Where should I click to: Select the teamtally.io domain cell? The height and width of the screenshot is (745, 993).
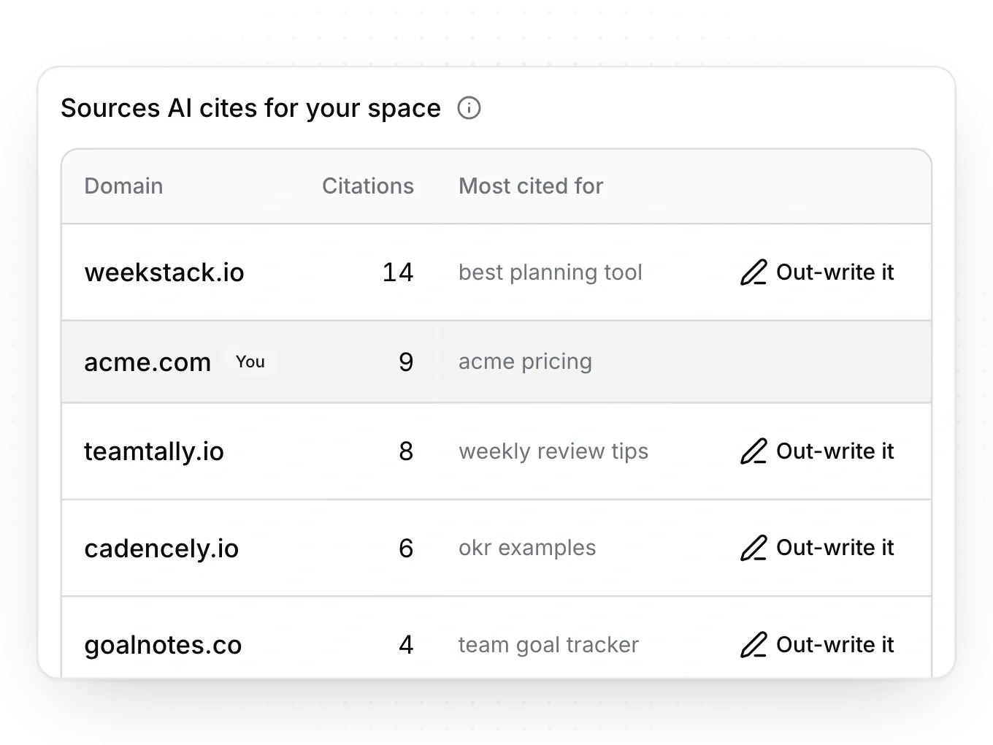(x=154, y=451)
